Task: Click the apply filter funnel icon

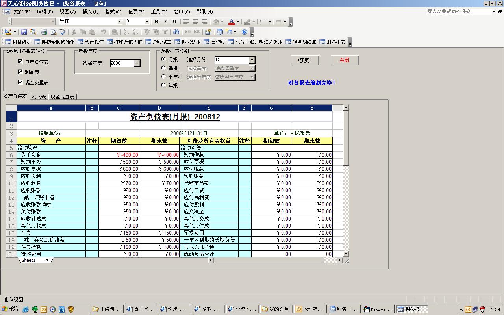Action: pos(165,32)
